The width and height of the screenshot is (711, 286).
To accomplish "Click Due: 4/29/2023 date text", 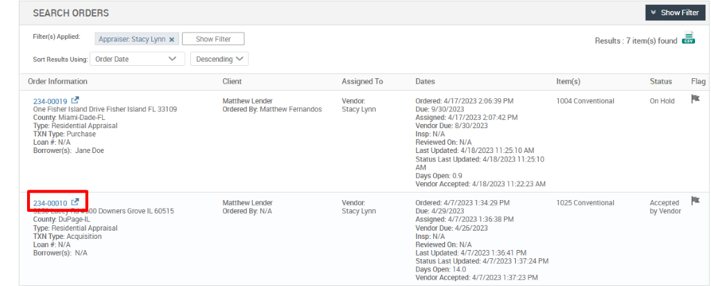I will point(439,211).
